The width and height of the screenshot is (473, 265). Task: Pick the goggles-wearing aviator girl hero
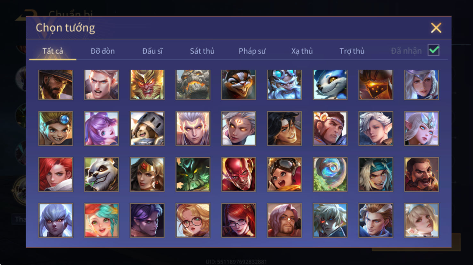tap(284, 174)
